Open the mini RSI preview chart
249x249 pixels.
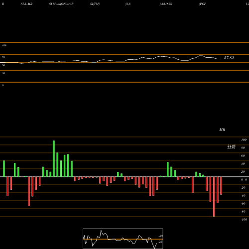[123, 239]
